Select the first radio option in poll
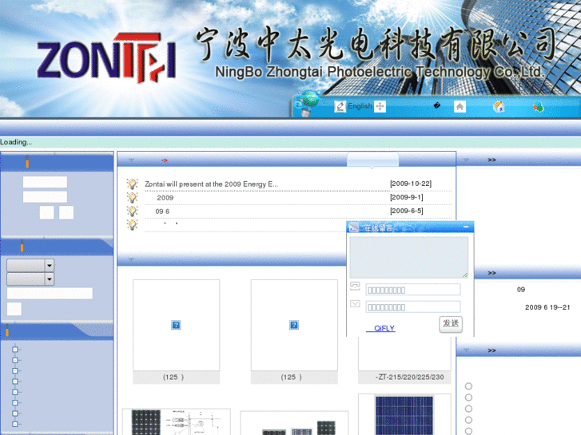 pos(469,386)
